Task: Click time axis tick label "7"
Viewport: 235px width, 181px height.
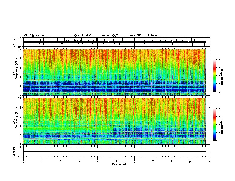Action: point(153,161)
